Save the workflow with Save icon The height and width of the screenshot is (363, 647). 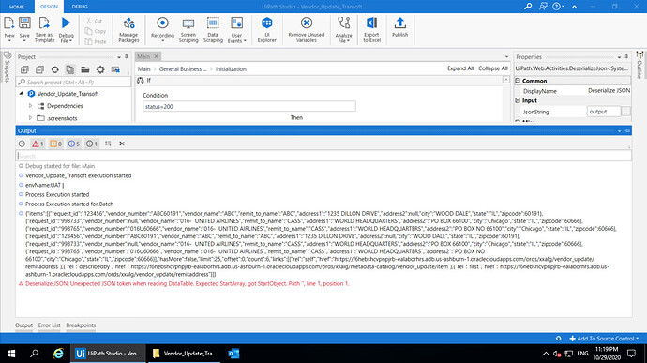[24, 28]
